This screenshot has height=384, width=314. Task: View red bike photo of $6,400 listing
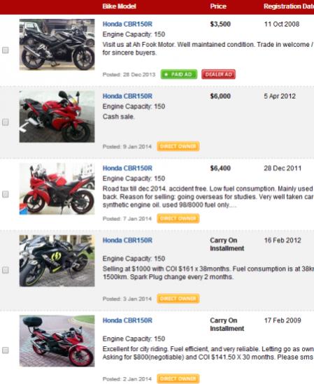tap(57, 189)
